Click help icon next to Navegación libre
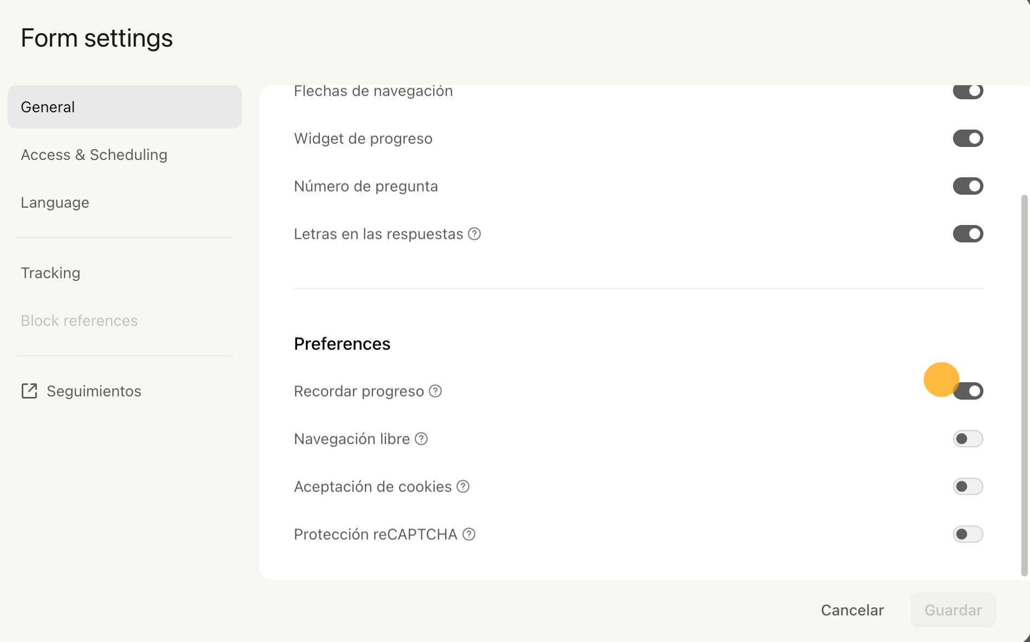The width and height of the screenshot is (1030, 642). pos(421,439)
